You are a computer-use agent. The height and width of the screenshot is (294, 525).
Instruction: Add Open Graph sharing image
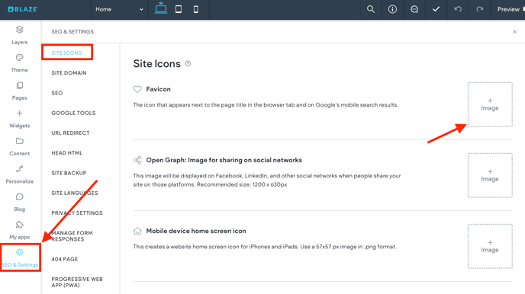(490, 175)
